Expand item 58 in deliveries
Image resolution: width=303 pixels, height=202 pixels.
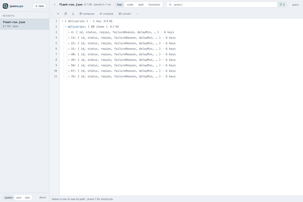(x=69, y=65)
